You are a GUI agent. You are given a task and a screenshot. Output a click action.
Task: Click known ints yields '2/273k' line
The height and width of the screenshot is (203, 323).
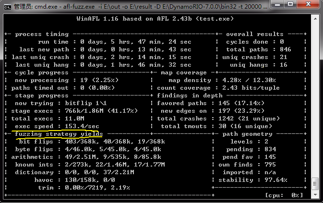point(90,165)
